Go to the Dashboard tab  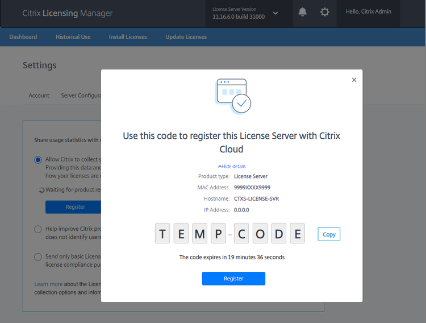click(x=23, y=37)
